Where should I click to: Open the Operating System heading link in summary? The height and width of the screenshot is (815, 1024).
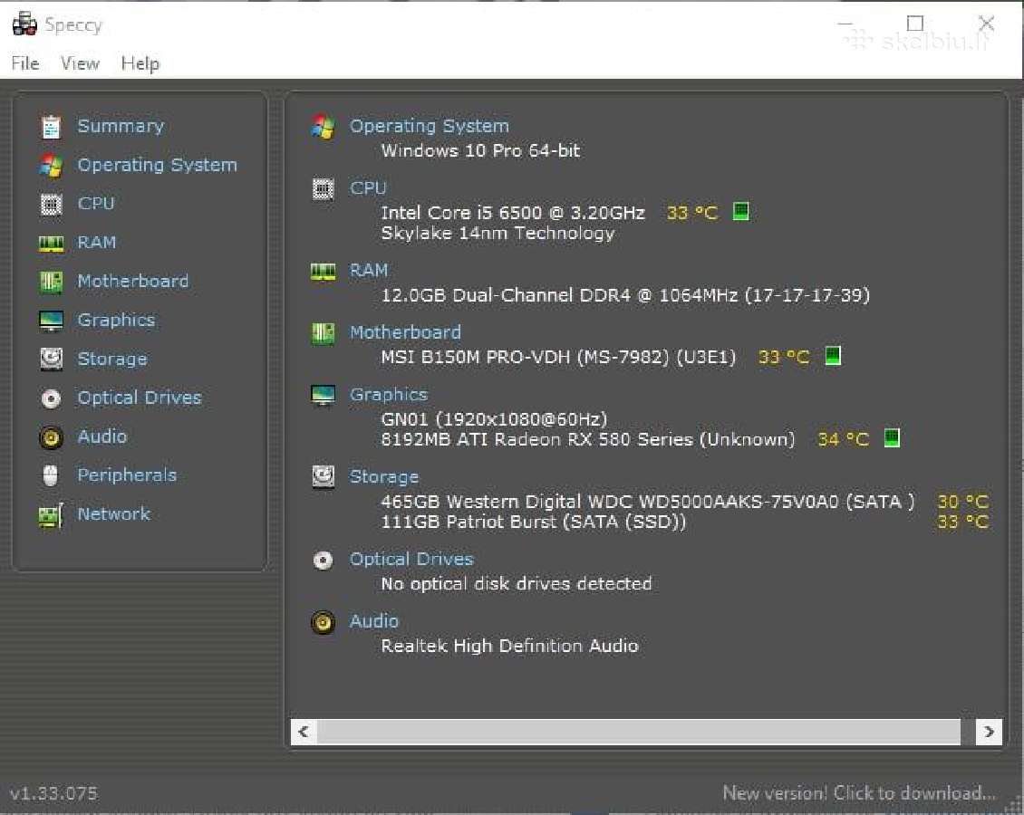(x=429, y=126)
